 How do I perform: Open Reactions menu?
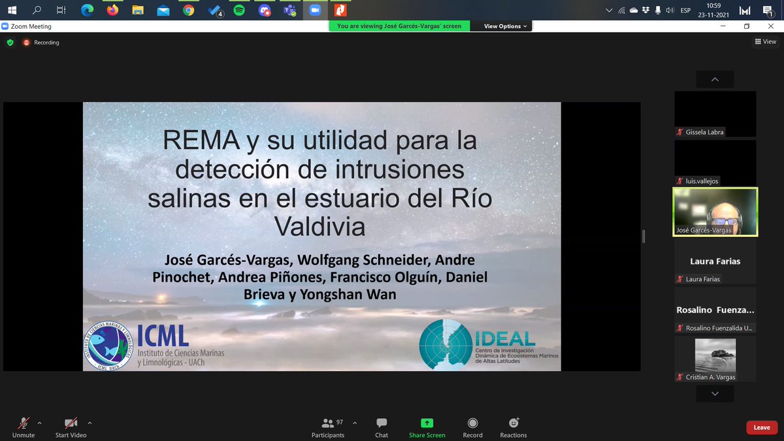[x=514, y=427]
